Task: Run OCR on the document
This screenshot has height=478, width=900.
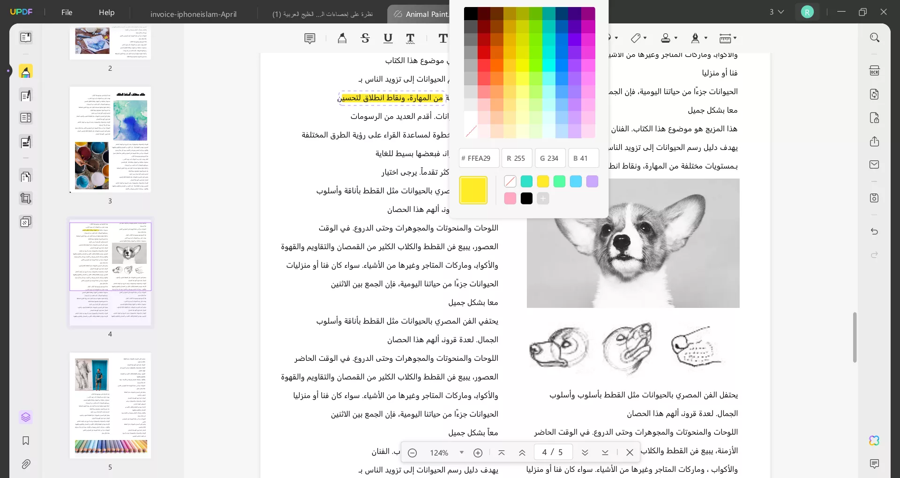Action: coord(875,70)
